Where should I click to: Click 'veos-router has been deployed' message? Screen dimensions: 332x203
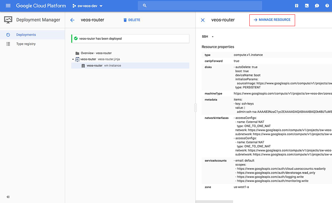(100, 38)
